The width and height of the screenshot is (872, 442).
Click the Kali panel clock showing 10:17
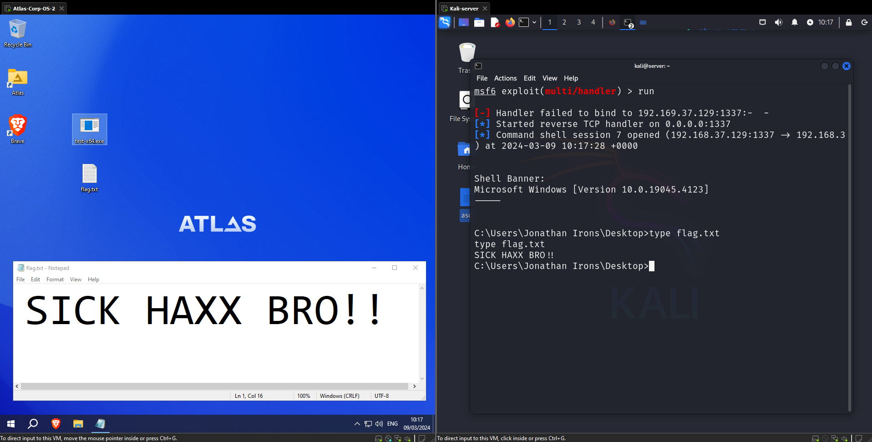point(826,22)
